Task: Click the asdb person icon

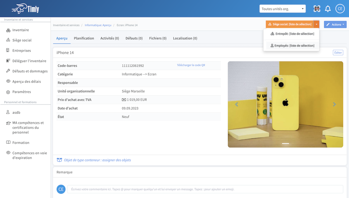Action: tap(8, 112)
